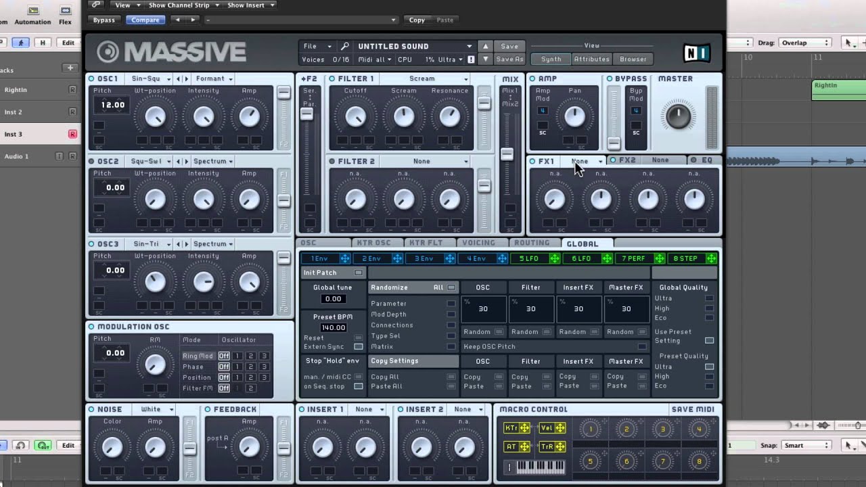The width and height of the screenshot is (866, 487).
Task: Open the Noise White type dropdown
Action: 154,409
